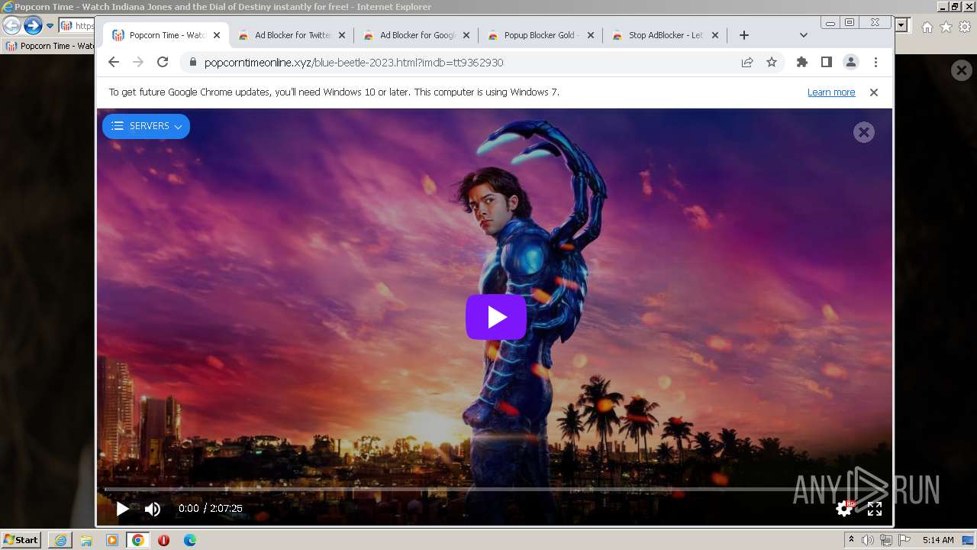
Task: Open network status tray icon
Action: 886,540
